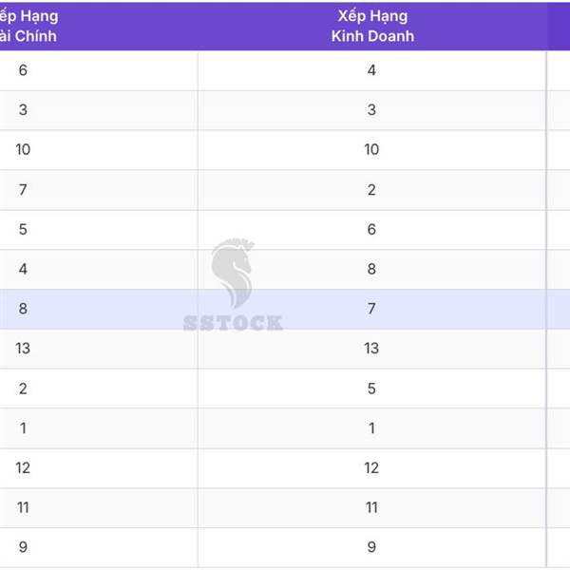
Task: Click value 2 in Tài Chính column
Action: tap(23, 389)
